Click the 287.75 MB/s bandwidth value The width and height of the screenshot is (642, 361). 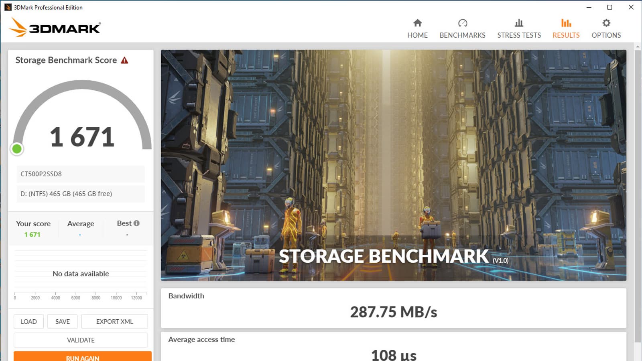(394, 312)
